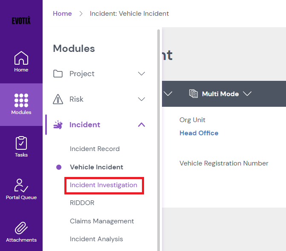Click the Incident module icon
Image resolution: width=286 pixels, height=251 pixels.
[58, 125]
